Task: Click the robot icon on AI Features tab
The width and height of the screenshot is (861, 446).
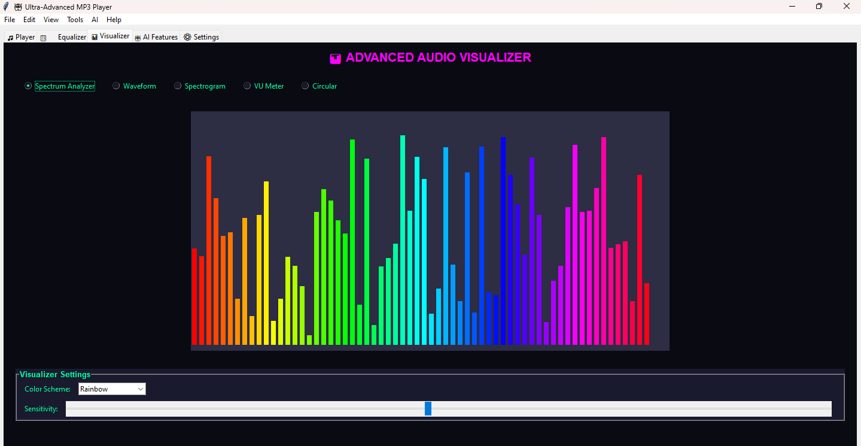Action: 138,37
